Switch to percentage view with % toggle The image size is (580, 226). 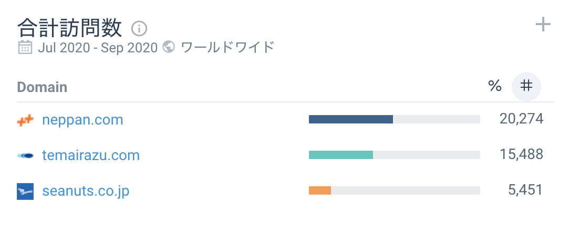pyautogui.click(x=495, y=86)
